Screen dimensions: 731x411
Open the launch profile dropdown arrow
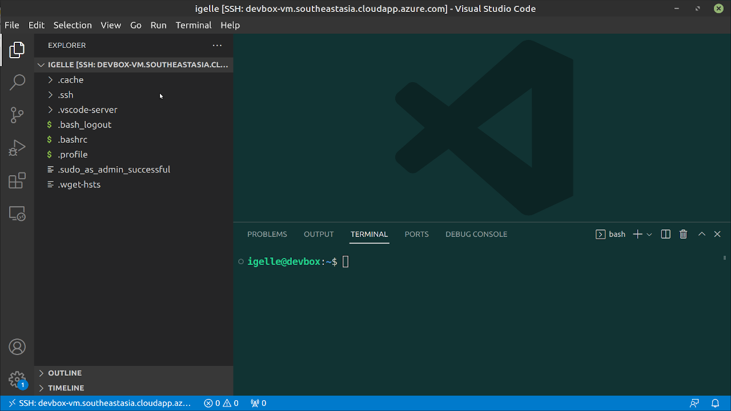(649, 235)
